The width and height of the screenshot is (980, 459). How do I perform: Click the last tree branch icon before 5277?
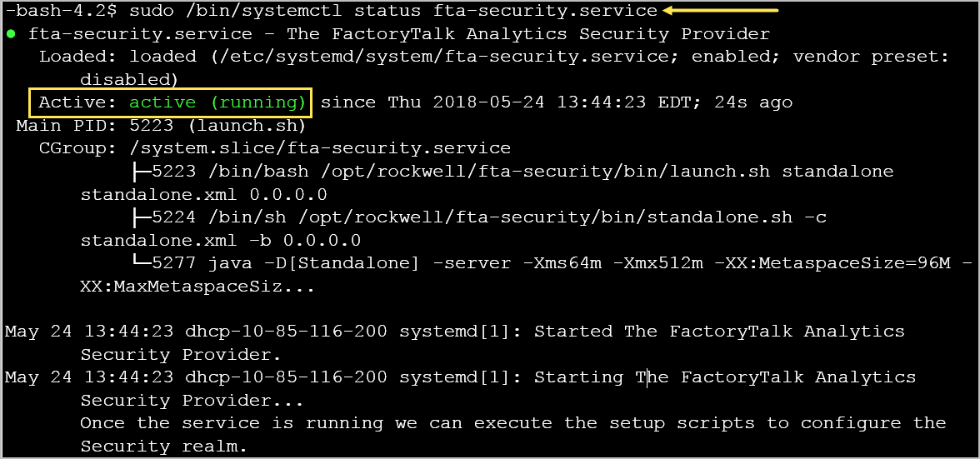pyautogui.click(x=142, y=263)
